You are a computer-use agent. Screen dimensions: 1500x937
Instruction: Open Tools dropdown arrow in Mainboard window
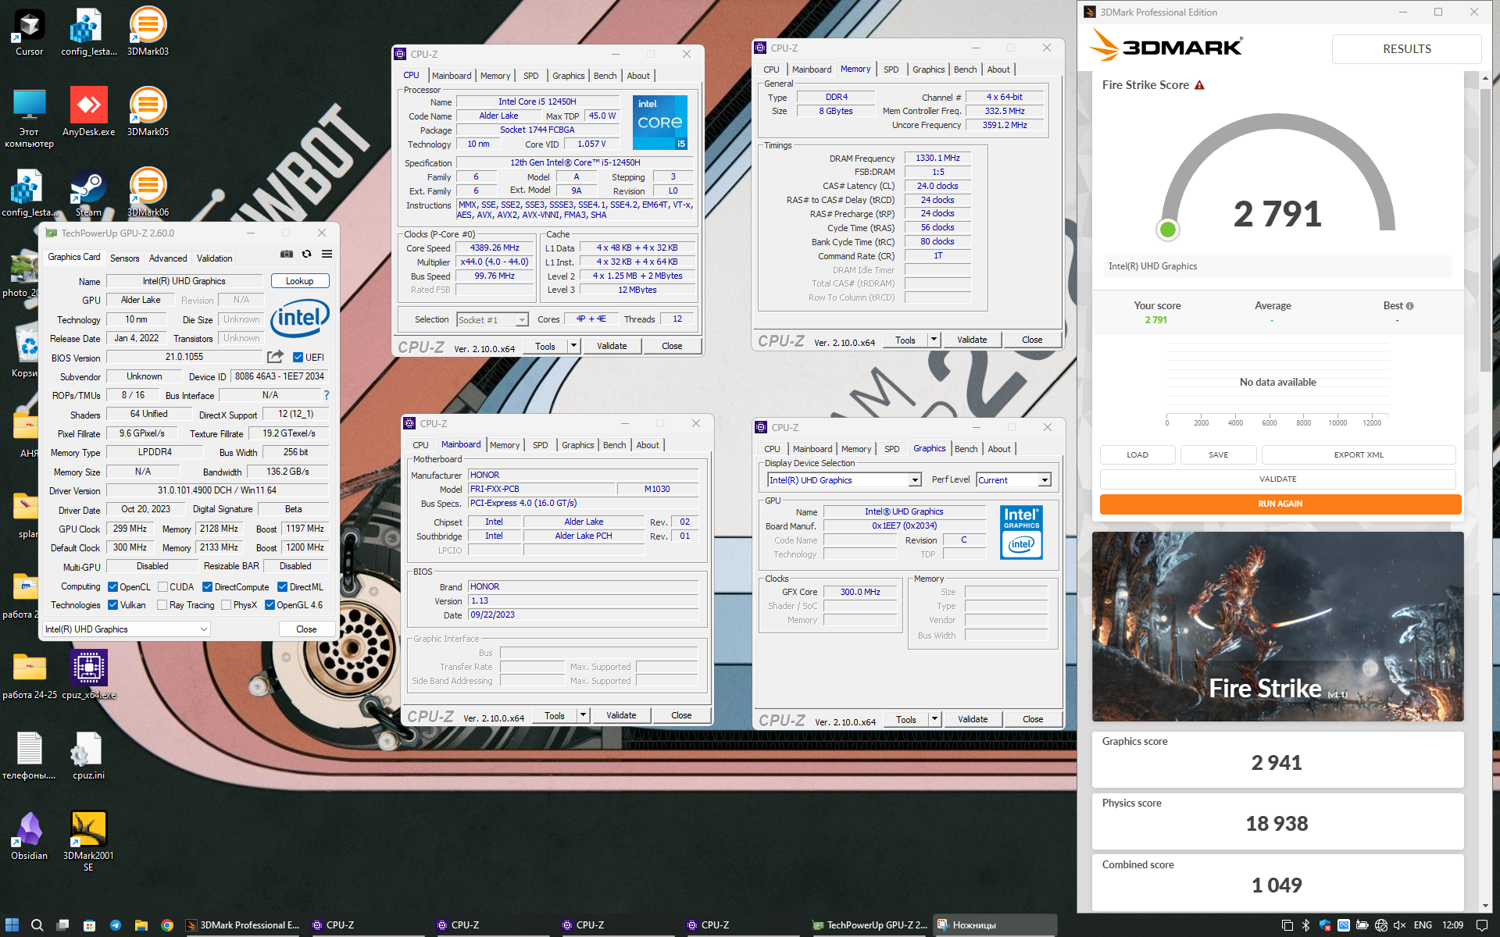(x=583, y=715)
